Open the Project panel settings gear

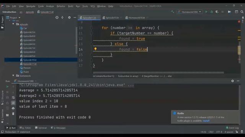(x=69, y=18)
